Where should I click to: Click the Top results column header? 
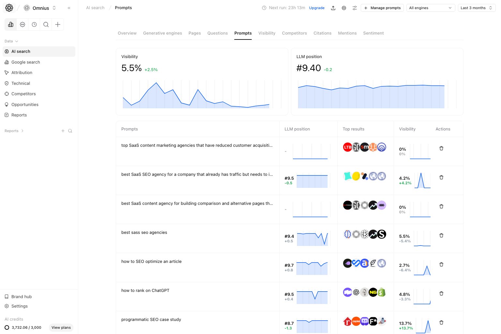coord(354,129)
